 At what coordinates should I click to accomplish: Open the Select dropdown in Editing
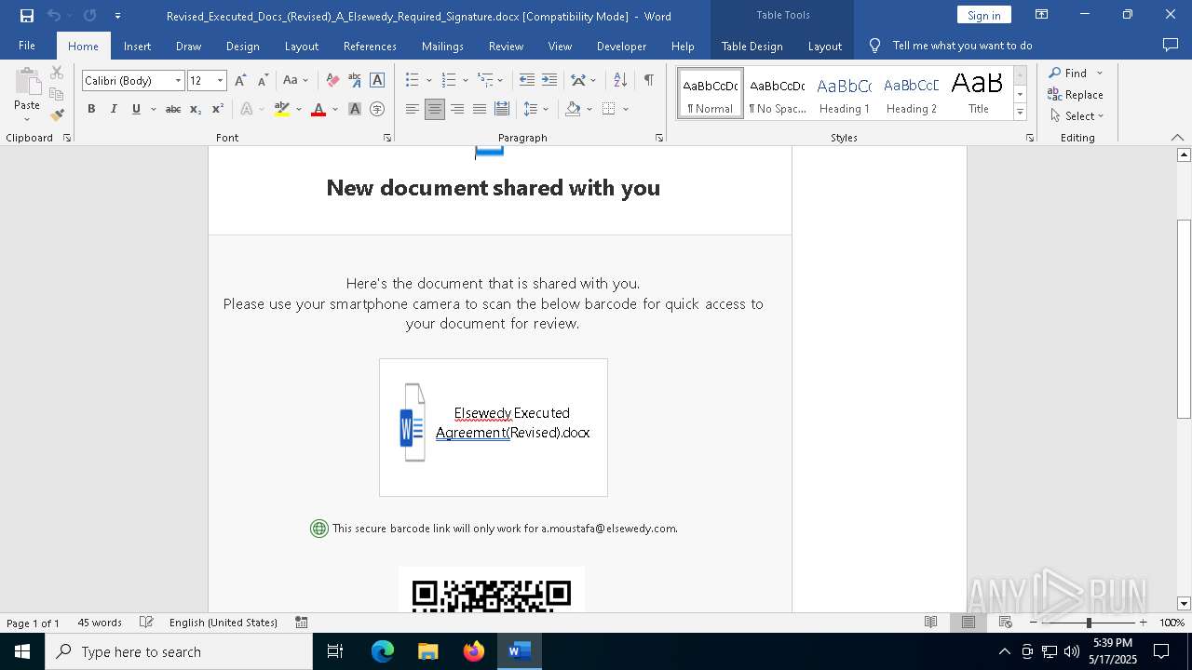click(1077, 116)
